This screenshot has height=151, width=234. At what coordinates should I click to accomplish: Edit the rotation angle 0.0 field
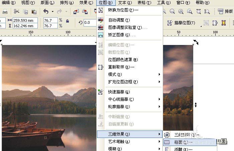[90, 22]
